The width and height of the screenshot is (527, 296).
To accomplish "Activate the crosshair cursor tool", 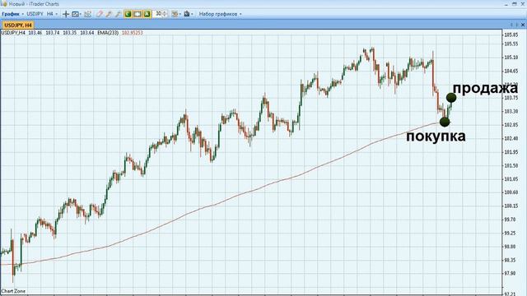I will click(66, 14).
